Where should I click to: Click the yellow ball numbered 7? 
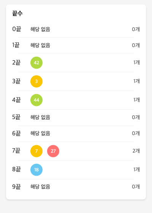tap(36, 151)
